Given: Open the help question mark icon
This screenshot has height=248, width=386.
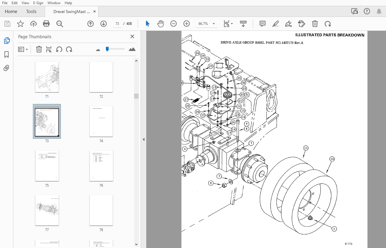Looking at the screenshot, I should 367,12.
